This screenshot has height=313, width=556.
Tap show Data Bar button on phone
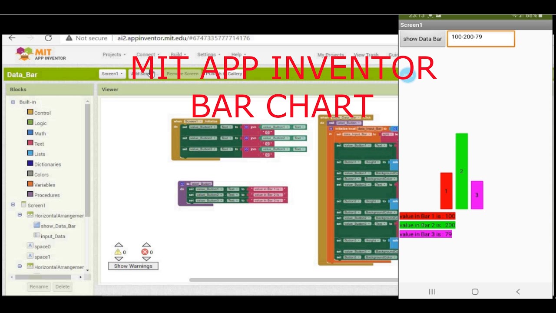point(423,39)
